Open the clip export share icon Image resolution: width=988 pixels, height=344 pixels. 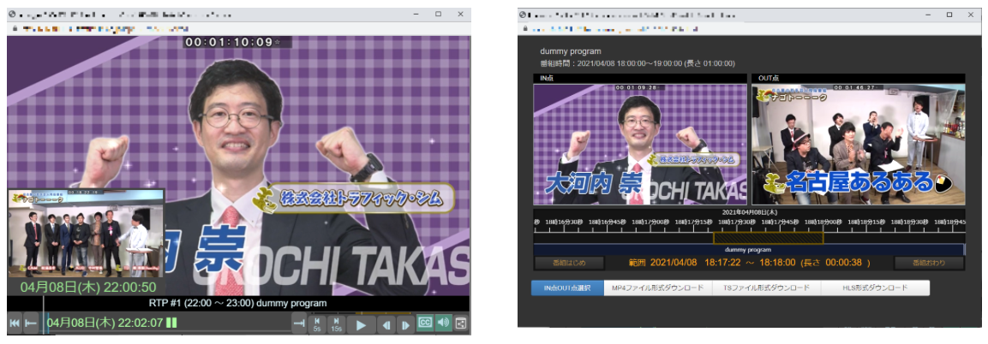click(x=461, y=323)
